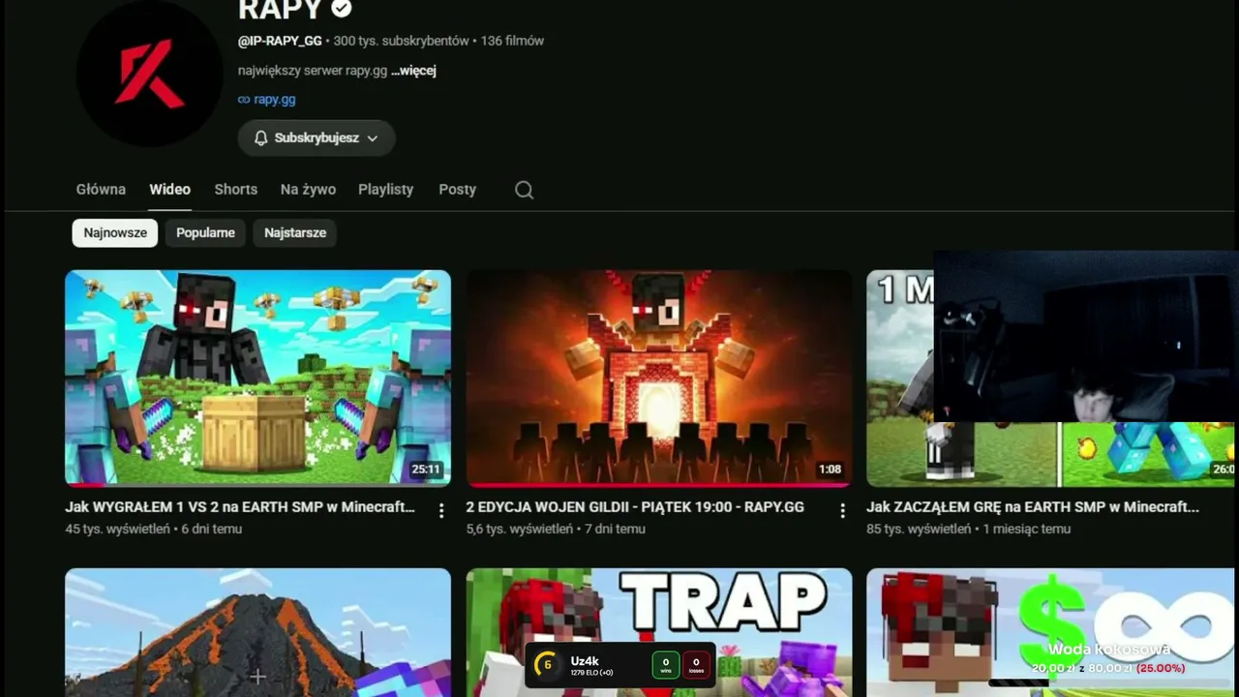This screenshot has width=1239, height=697.
Task: Open the Na żywo tab
Action: (308, 190)
